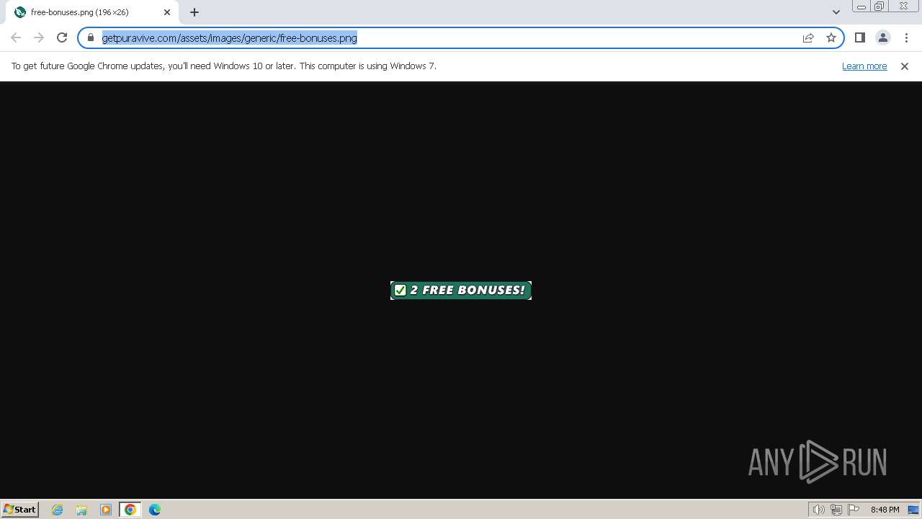Click the Share this page icon

pos(808,37)
